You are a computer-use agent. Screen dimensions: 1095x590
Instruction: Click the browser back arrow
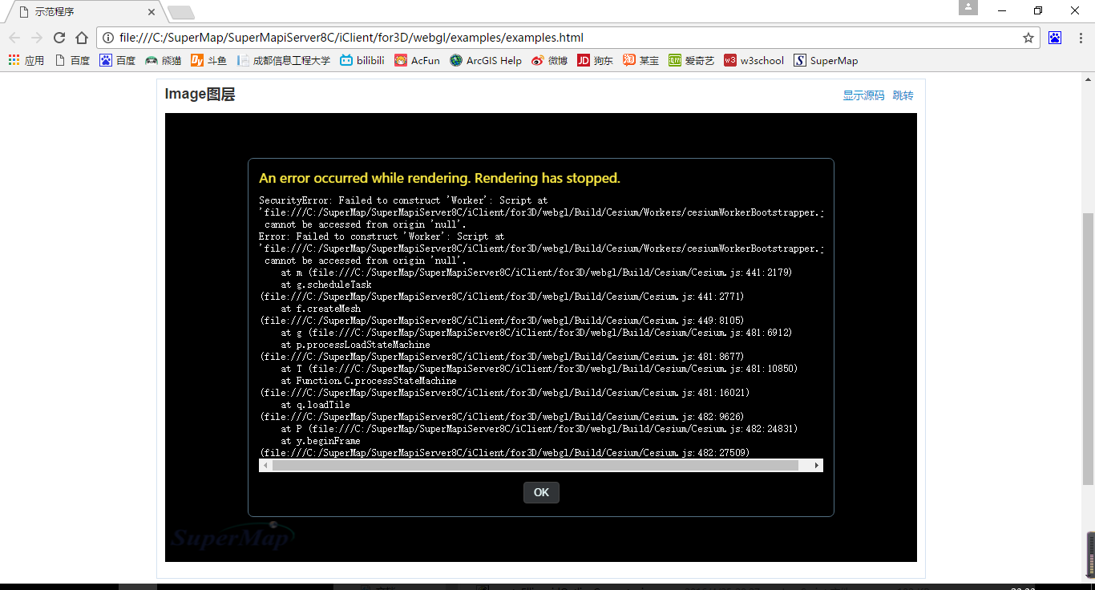14,38
